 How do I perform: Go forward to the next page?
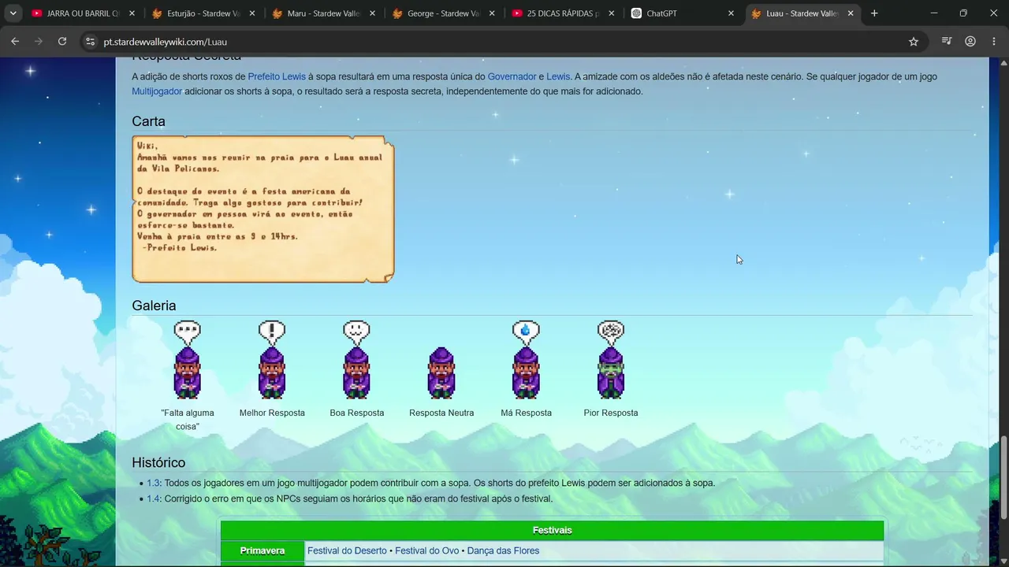coord(39,42)
